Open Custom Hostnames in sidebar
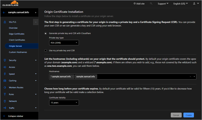 pos(18,52)
